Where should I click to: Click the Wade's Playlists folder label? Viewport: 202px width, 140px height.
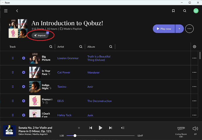pyautogui.click(x=71, y=29)
